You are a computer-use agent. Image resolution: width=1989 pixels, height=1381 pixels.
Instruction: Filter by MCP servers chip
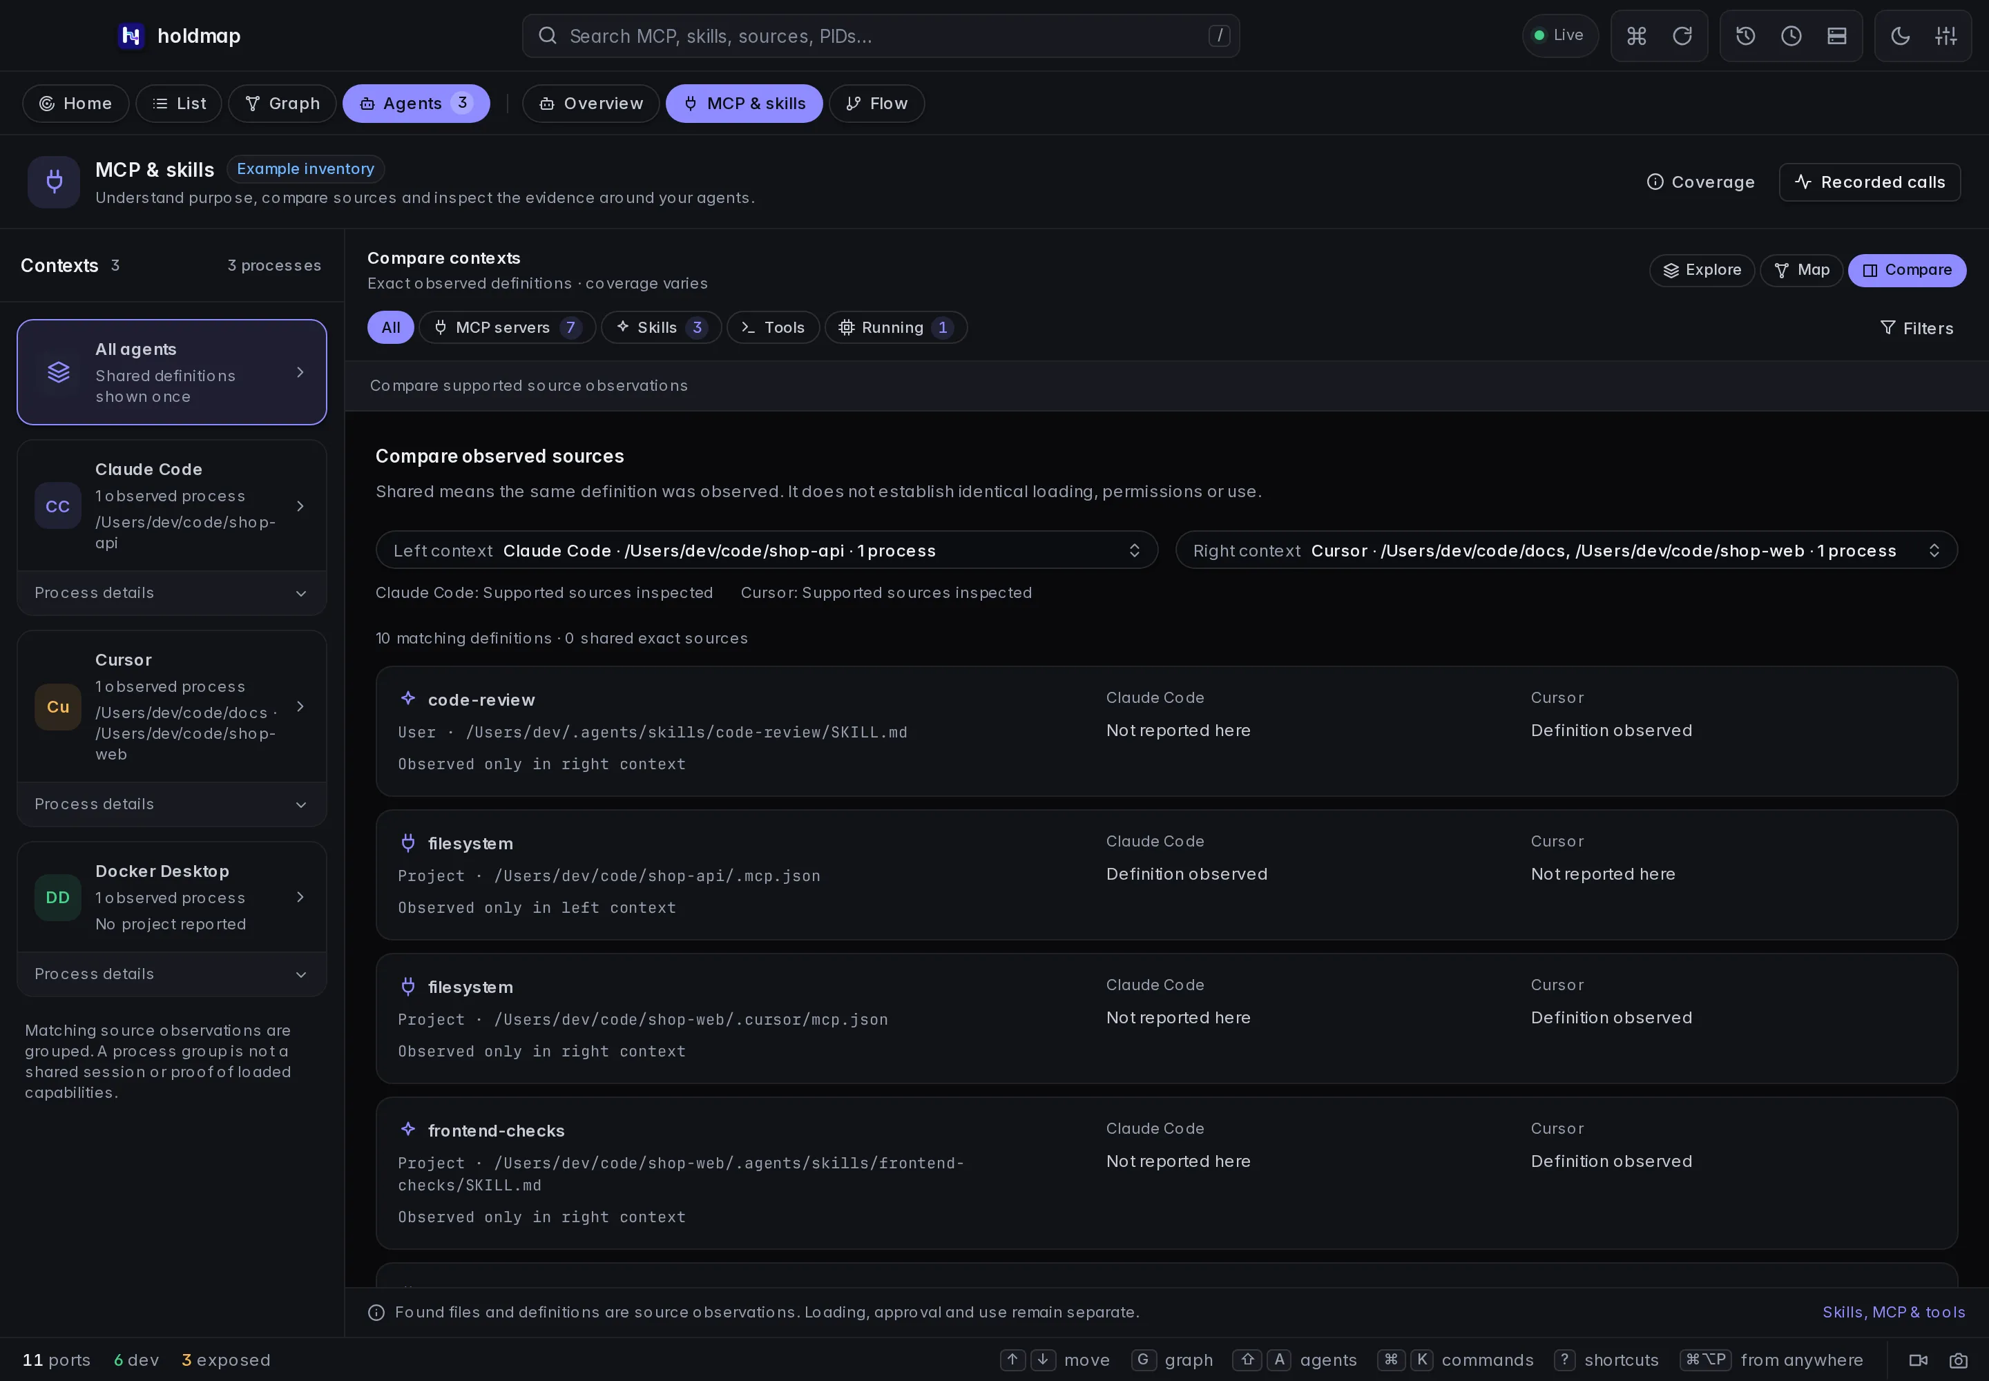click(x=507, y=327)
